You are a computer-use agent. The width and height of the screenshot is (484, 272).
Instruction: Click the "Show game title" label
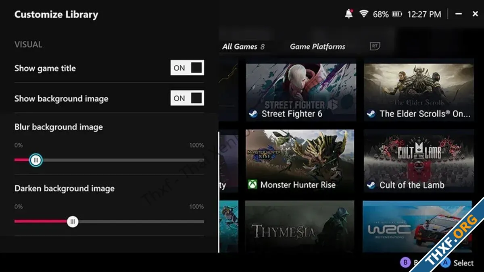pyautogui.click(x=45, y=69)
